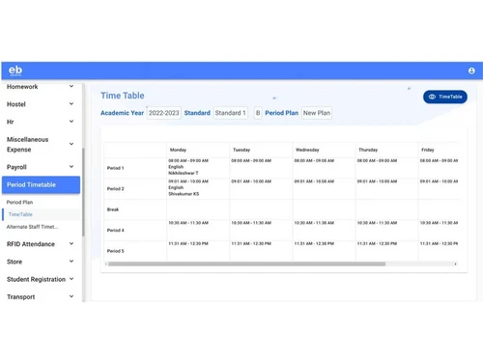Click the Time Table page heading
The height and width of the screenshot is (362, 483).
pyautogui.click(x=123, y=96)
